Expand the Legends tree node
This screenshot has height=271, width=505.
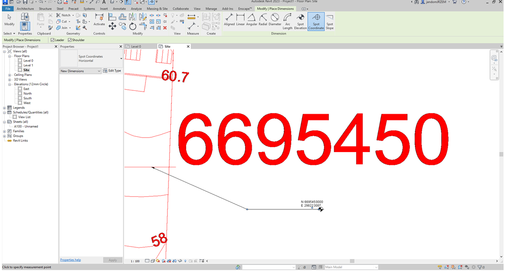[x=4, y=108]
